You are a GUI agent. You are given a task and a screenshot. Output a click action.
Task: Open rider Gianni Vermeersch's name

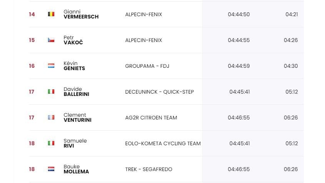click(x=81, y=14)
